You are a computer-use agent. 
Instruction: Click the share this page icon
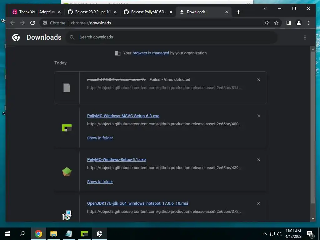(266, 23)
